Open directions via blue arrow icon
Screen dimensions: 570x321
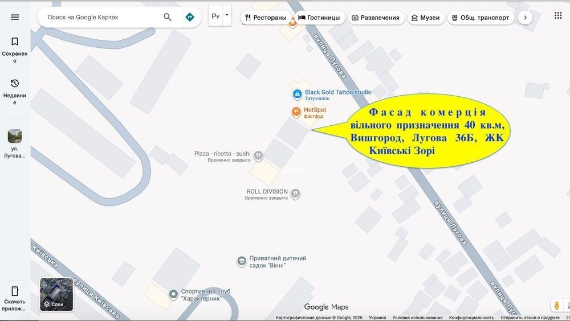190,17
